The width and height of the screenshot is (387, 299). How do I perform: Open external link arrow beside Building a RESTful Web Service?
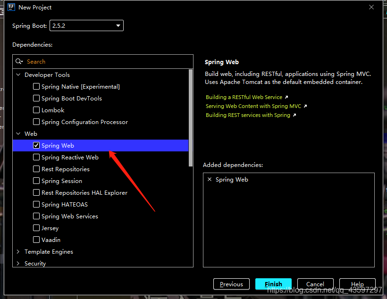coord(286,97)
